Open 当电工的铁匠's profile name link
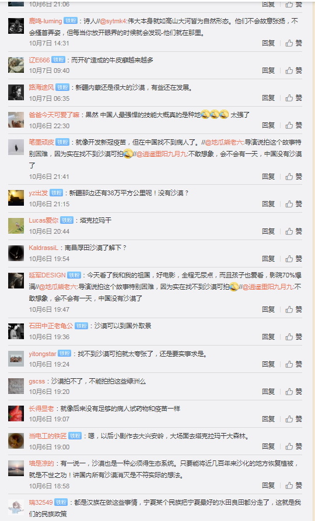315x521 pixels. [x=48, y=436]
